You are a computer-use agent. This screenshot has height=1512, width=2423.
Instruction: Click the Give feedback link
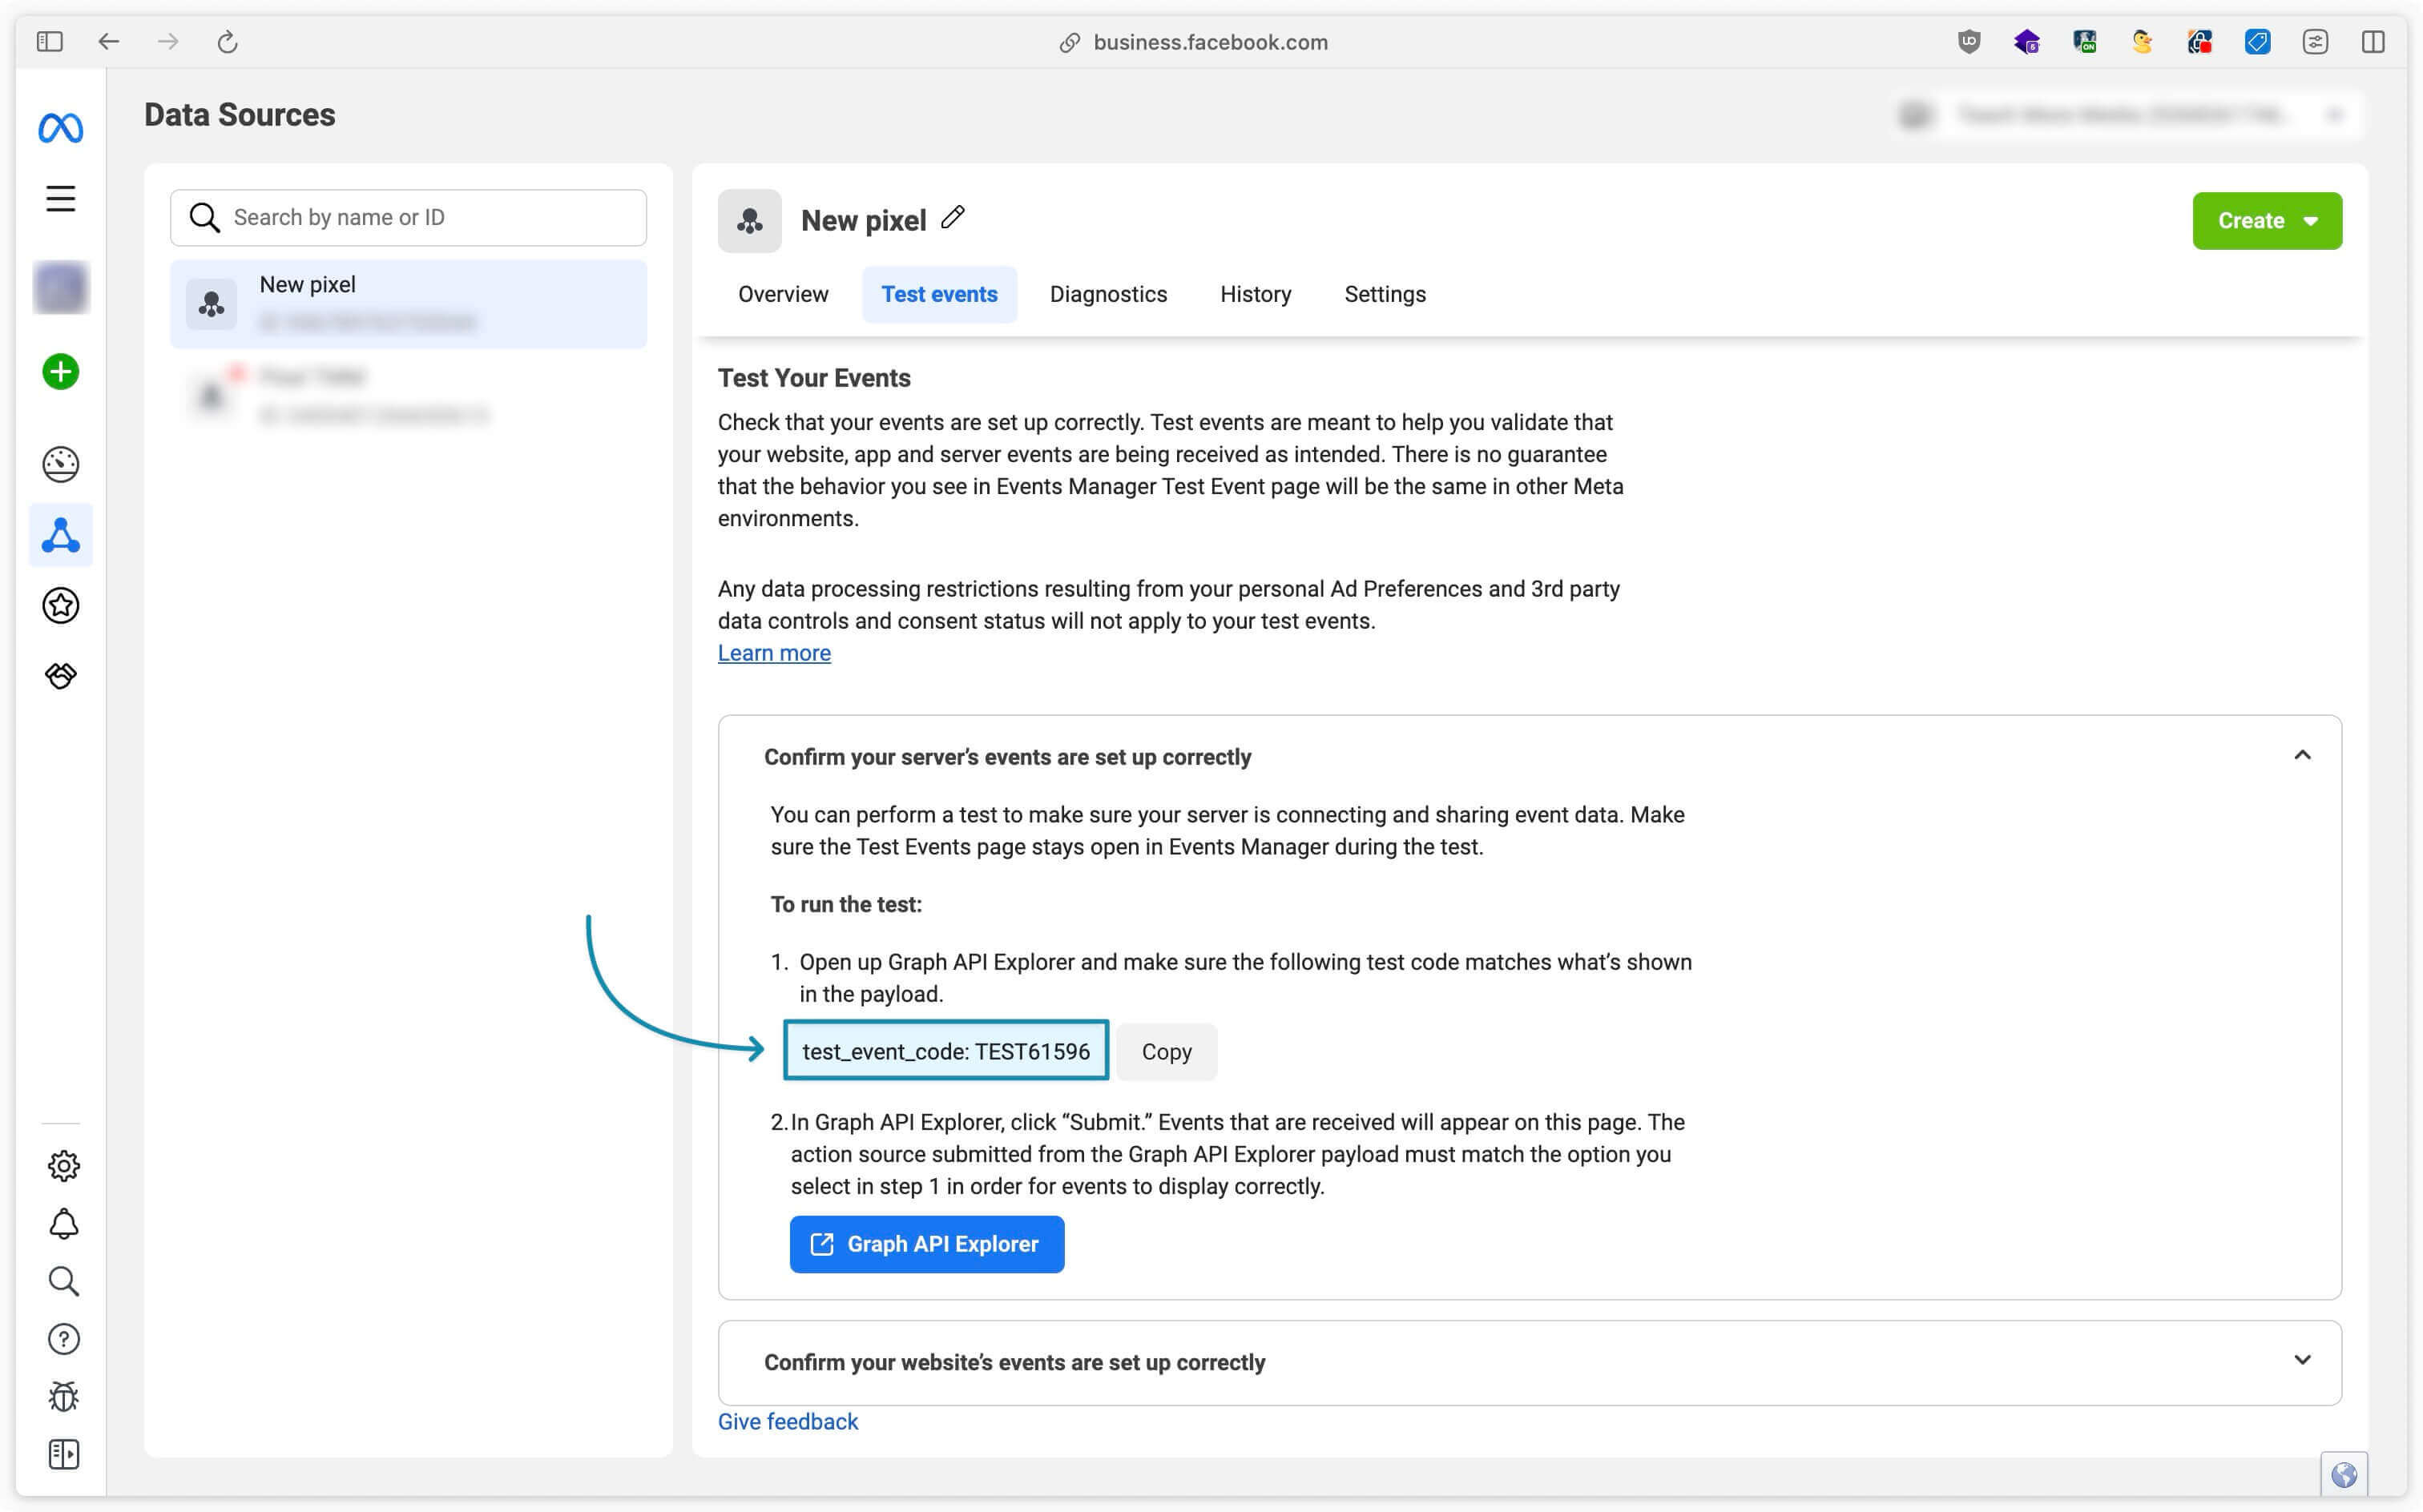pos(788,1422)
